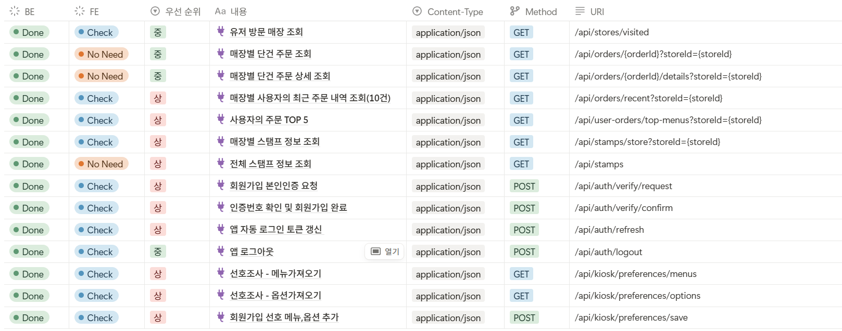Click plug icon beside 앱 자동 로그인 토큰 갱신
Image resolution: width=842 pixels, height=331 pixels.
coord(221,229)
